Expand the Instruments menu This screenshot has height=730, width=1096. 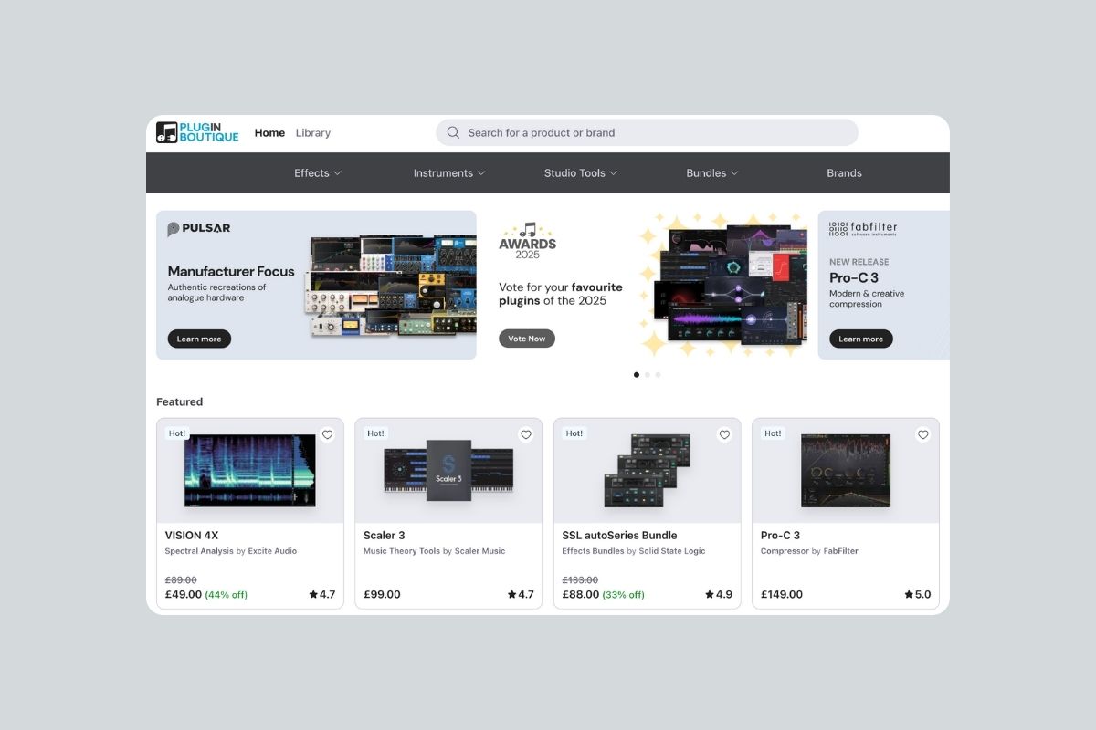(x=449, y=172)
